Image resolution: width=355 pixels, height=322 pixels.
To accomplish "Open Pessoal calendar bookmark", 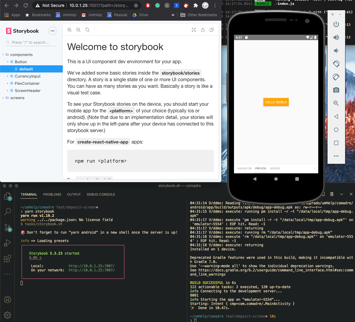I will 117,15.
